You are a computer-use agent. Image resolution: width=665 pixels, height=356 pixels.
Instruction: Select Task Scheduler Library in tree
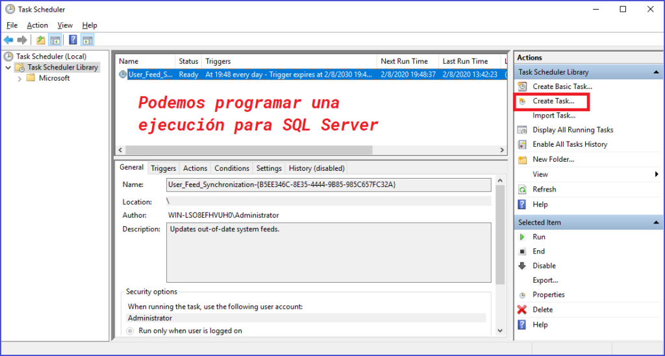click(62, 68)
